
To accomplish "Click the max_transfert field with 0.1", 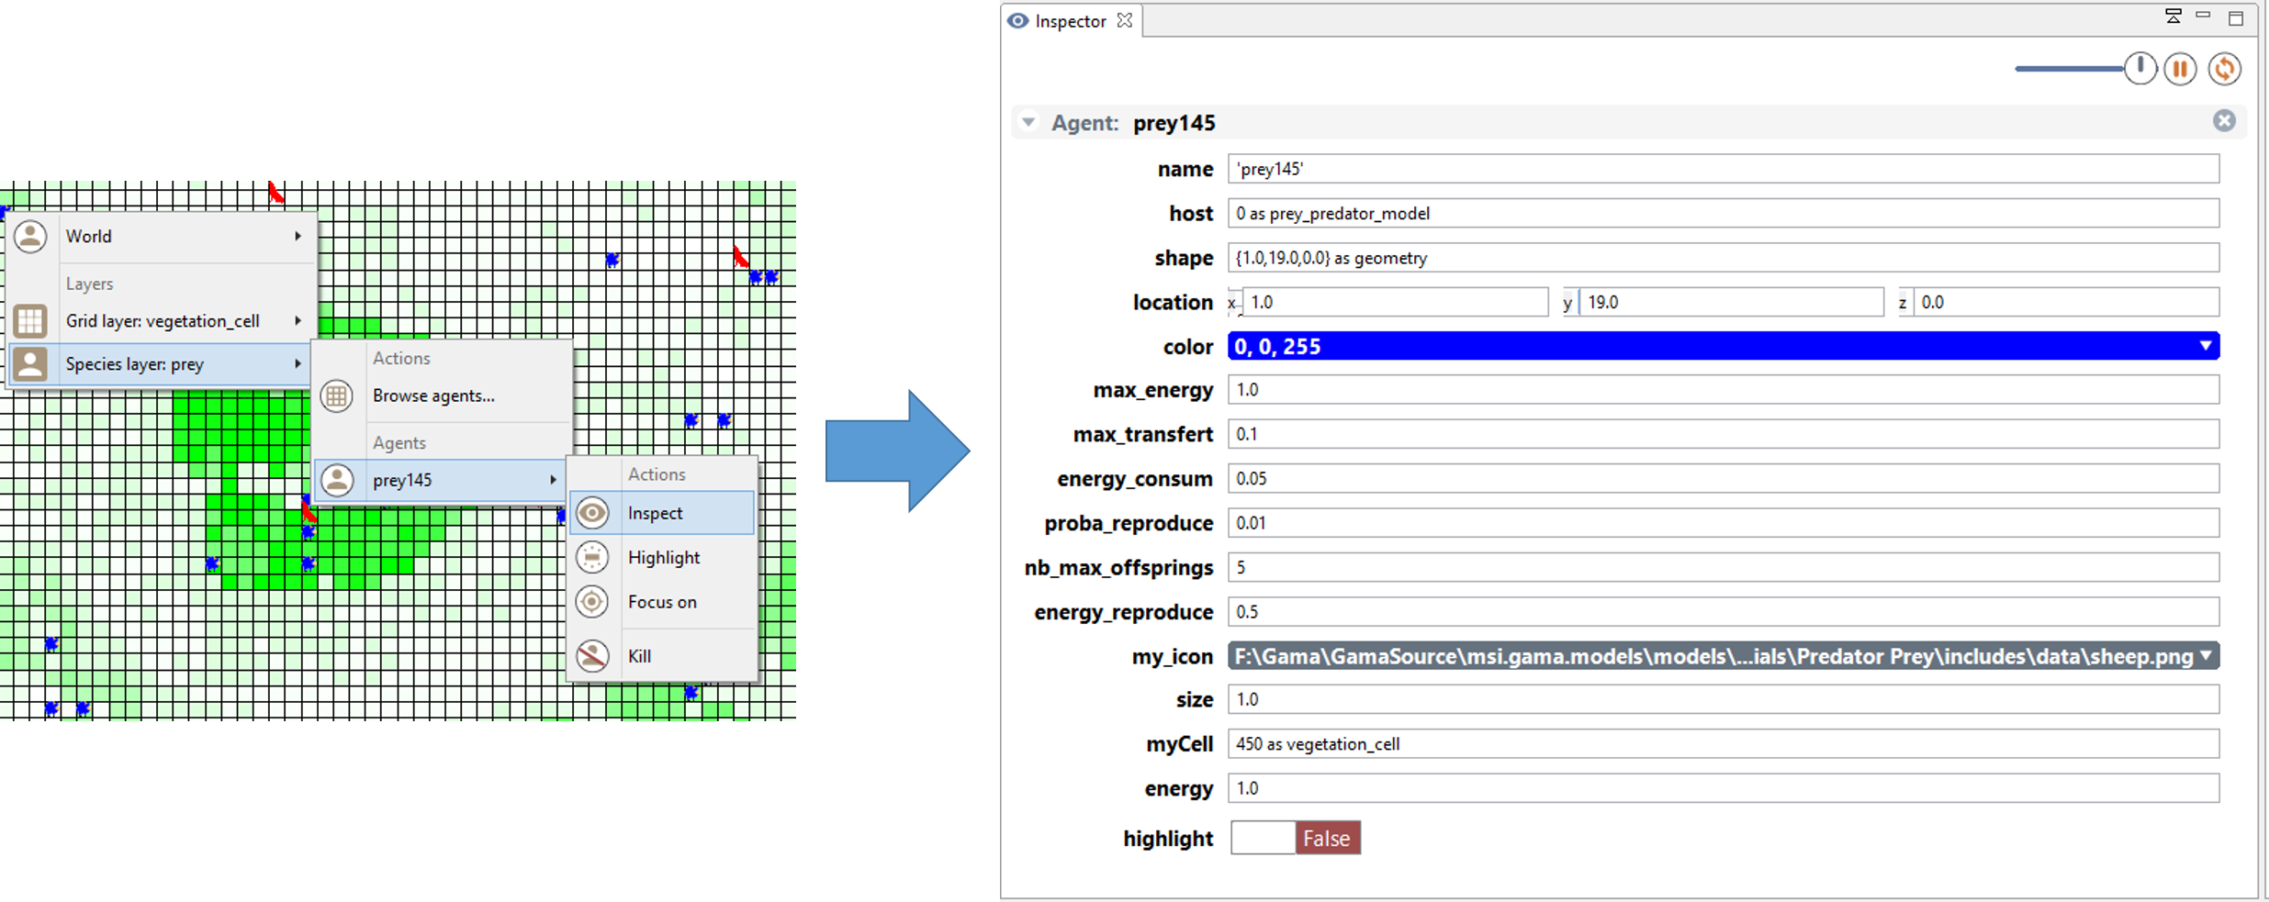I will click(1724, 434).
